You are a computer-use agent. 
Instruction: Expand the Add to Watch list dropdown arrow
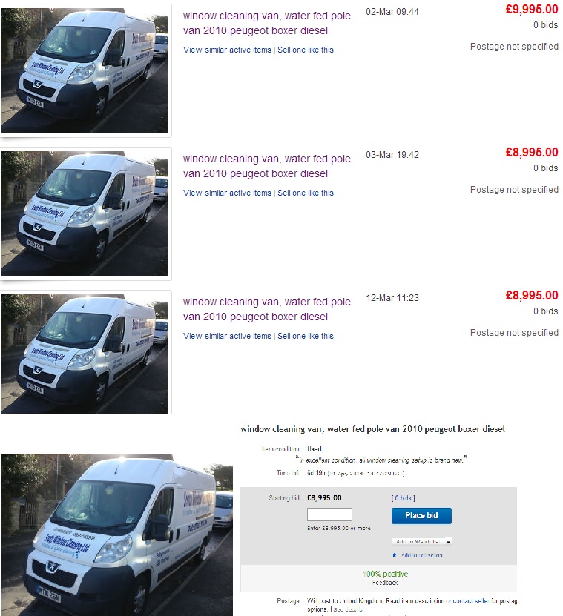coord(448,542)
